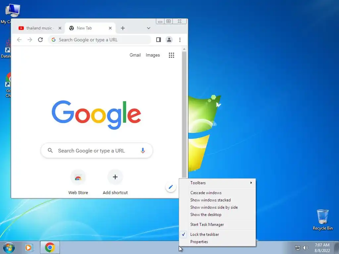Viewport: 339px width, 254px height.
Task: Choose Show windows side by side
Action: [x=218, y=207]
